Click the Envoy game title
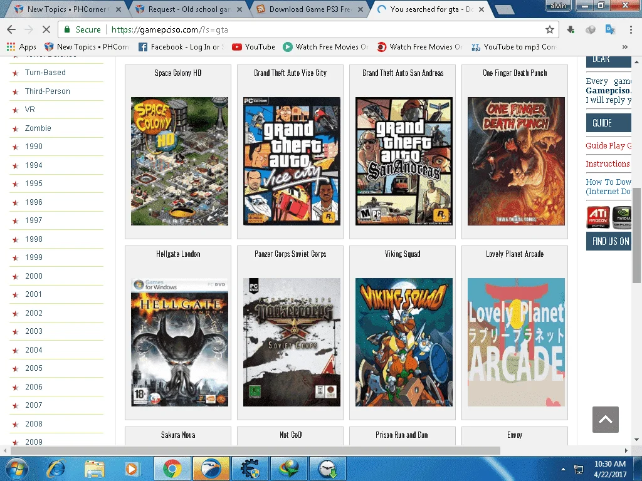This screenshot has height=481, width=642. pos(515,435)
